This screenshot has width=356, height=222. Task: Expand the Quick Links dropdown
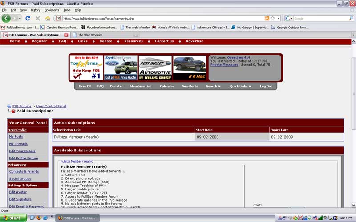240,86
